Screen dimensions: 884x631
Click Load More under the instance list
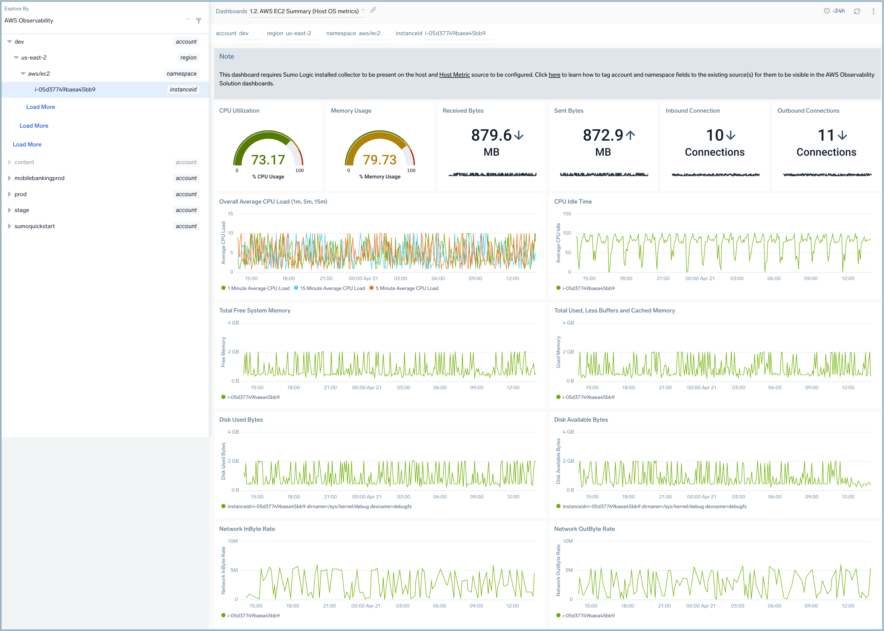click(x=40, y=107)
